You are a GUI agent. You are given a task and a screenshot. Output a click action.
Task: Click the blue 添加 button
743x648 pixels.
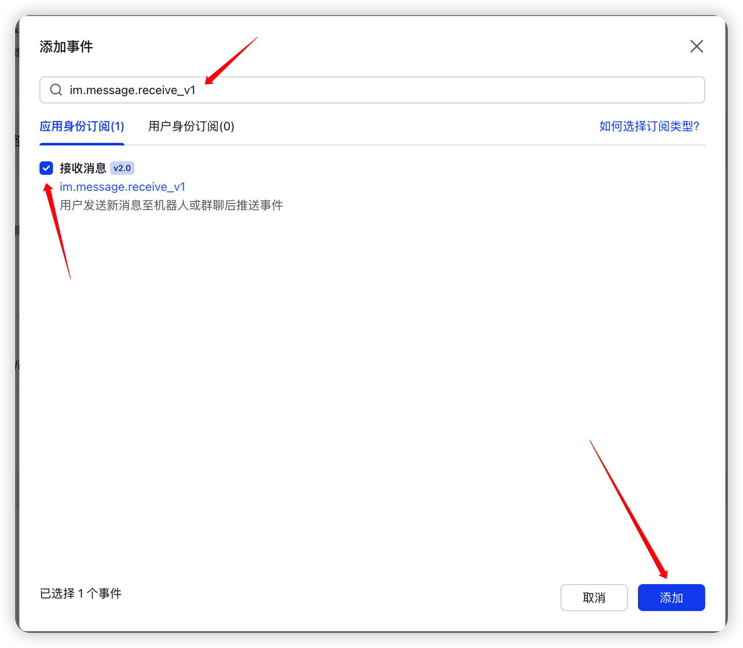pyautogui.click(x=671, y=597)
